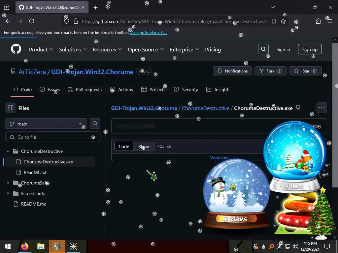
Task: Select Code view toggle button
Action: [124, 147]
